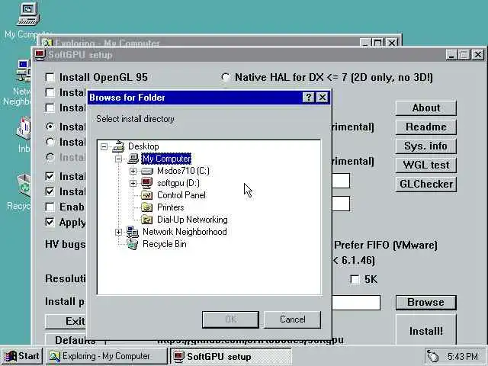488x366 pixels.
Task: Click the My Computer icon in tree
Action: point(133,159)
